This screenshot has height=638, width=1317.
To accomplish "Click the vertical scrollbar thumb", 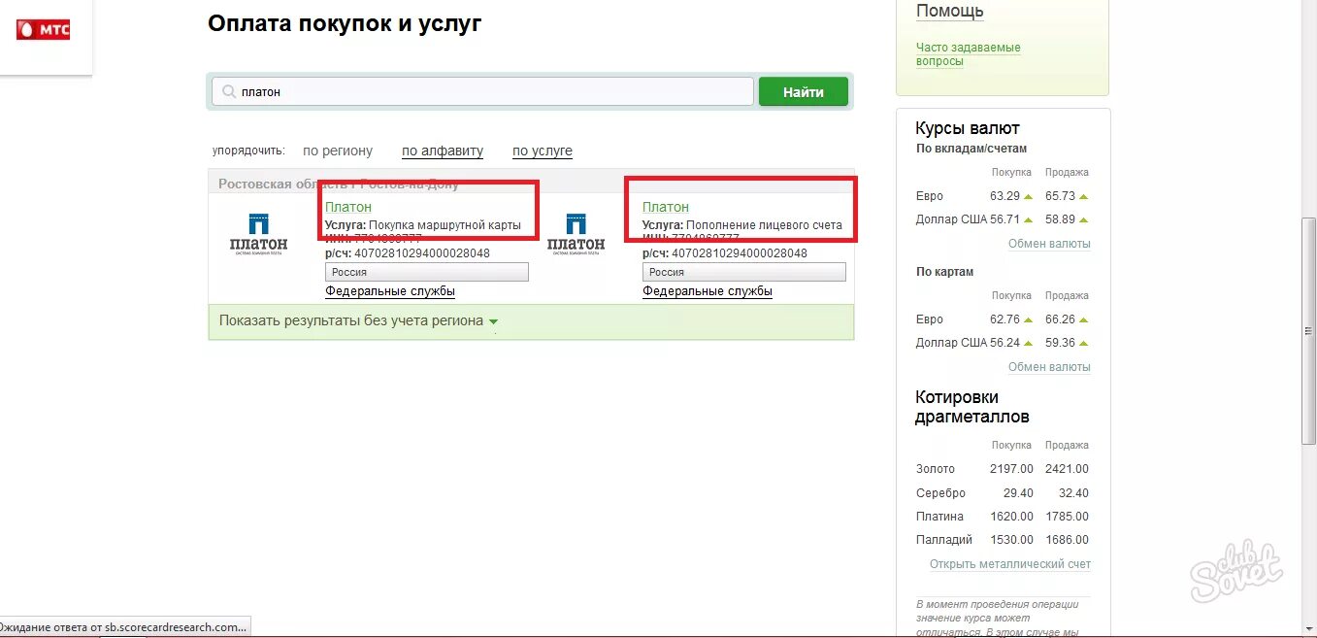I will [x=1309, y=331].
